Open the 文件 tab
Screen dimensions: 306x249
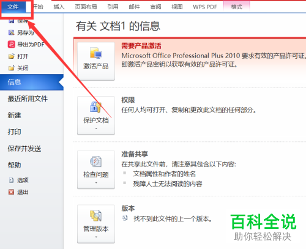click(13, 7)
